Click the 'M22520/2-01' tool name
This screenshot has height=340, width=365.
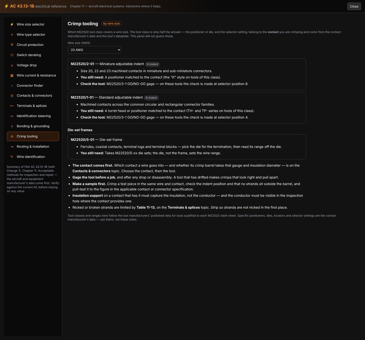pyautogui.click(x=82, y=64)
